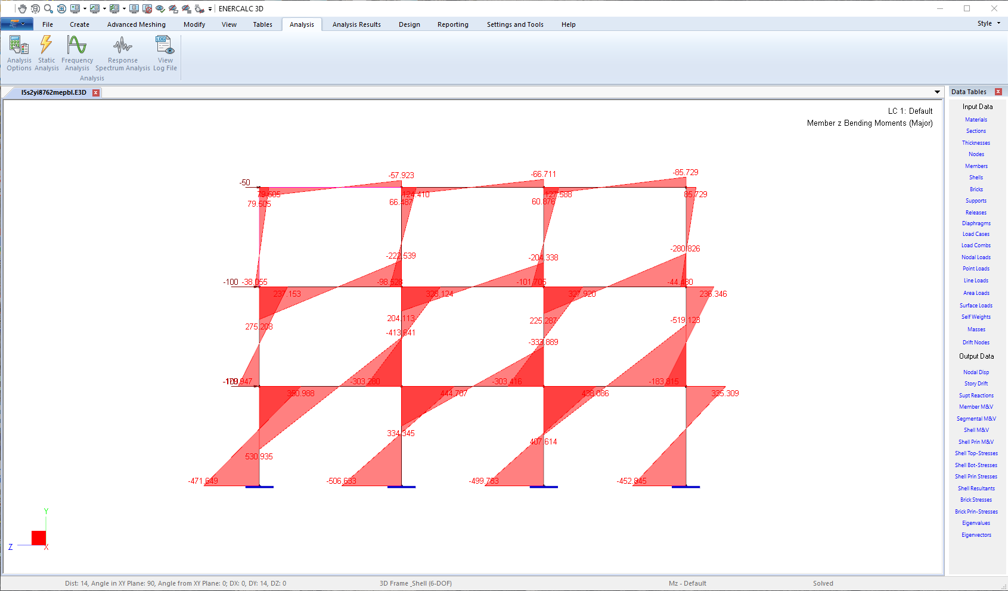The width and height of the screenshot is (1008, 591).
Task: Open the File menu
Action: (48, 24)
